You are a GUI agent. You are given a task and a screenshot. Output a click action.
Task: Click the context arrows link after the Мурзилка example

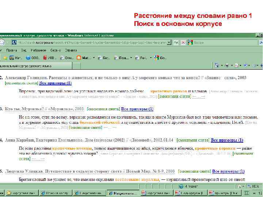tap(110, 128)
